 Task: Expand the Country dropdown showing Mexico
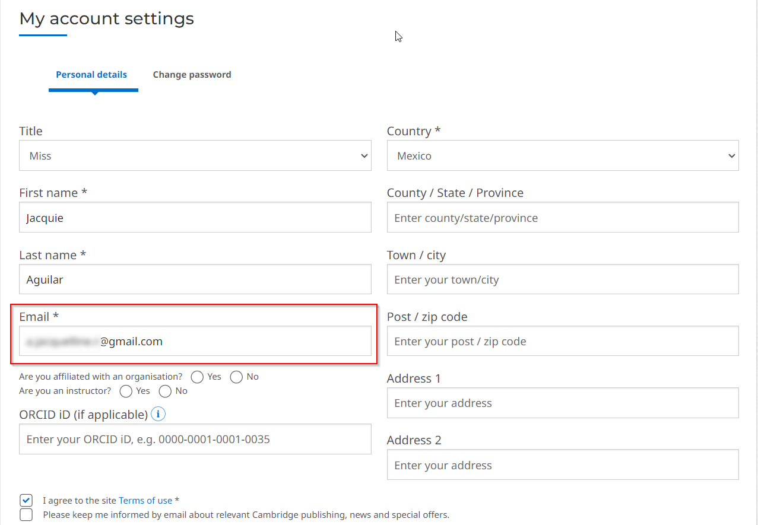pyautogui.click(x=563, y=155)
